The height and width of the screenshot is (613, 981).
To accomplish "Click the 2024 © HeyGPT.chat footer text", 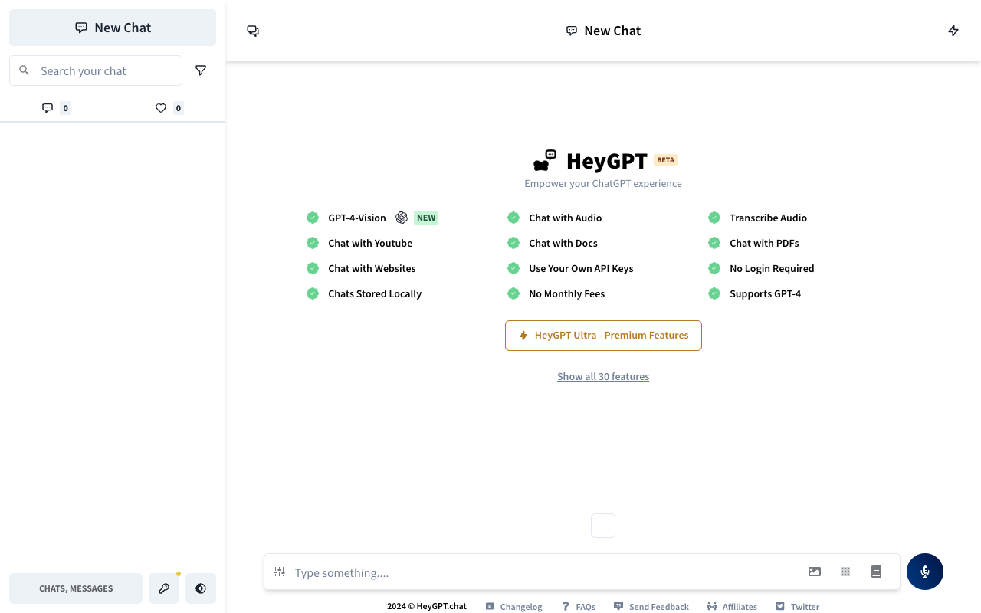I will pos(427,606).
